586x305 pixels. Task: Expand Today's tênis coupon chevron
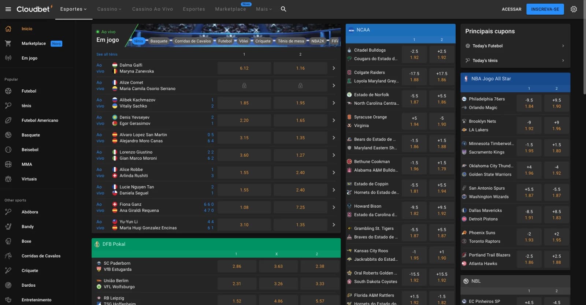pos(563,60)
